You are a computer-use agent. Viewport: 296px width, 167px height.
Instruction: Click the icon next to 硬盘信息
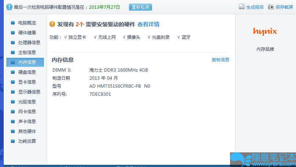pos(13,72)
